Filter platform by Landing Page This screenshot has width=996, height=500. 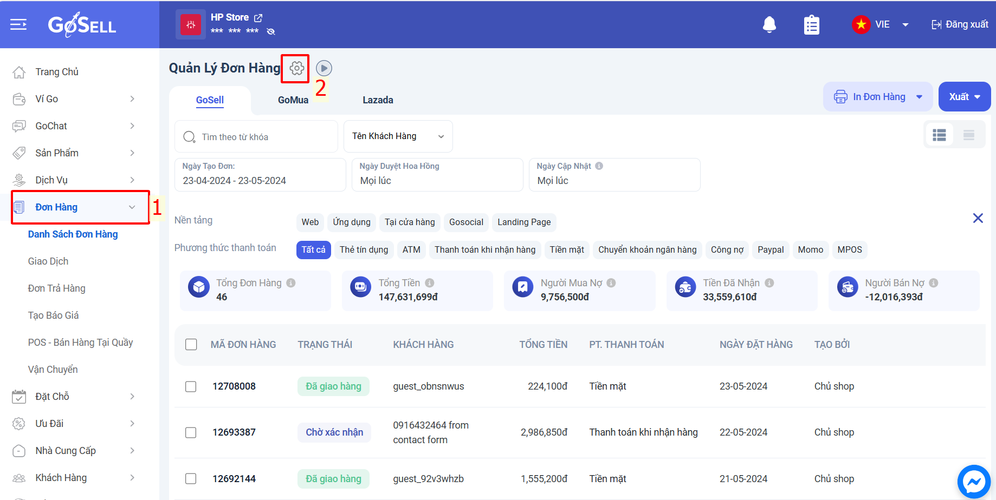click(x=524, y=222)
